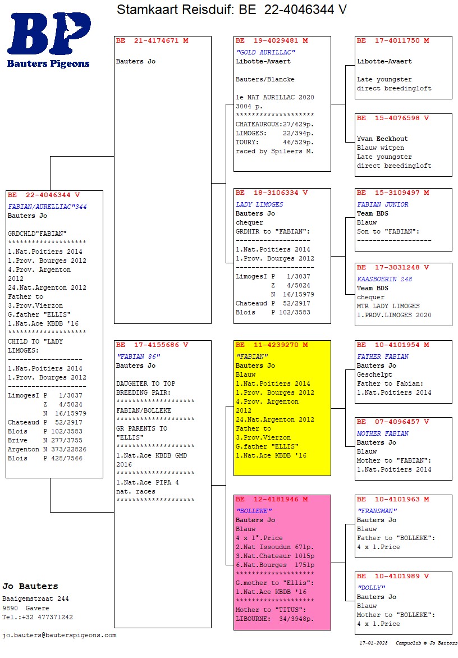Viewport: 458px width, 658px height.
Task: Click the jo.bauters@bauterspigeons.com email address
Action: 59,635
